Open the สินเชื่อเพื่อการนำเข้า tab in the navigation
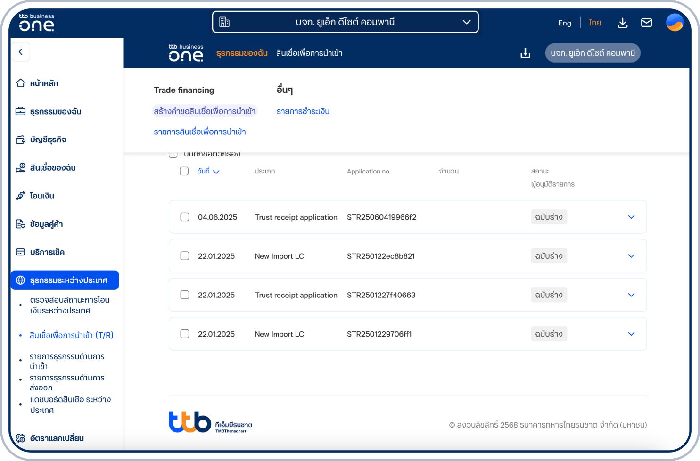The width and height of the screenshot is (700, 461). click(x=309, y=53)
